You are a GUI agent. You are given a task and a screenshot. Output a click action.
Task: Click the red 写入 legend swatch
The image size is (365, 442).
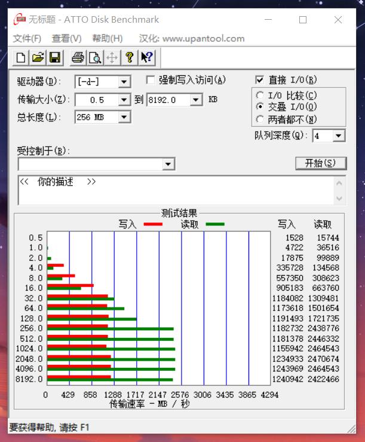[x=153, y=224]
